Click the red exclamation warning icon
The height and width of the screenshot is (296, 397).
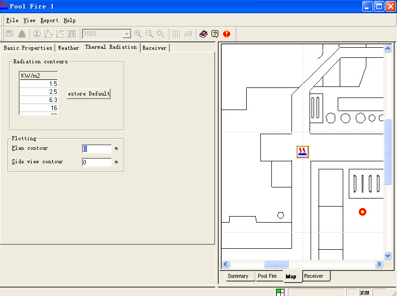click(227, 34)
